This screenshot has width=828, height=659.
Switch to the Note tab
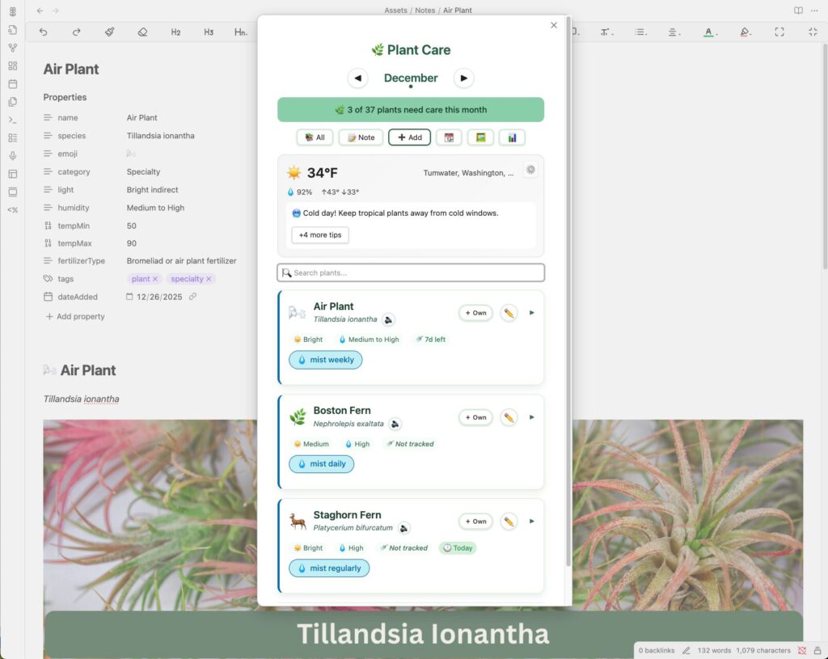pos(361,137)
